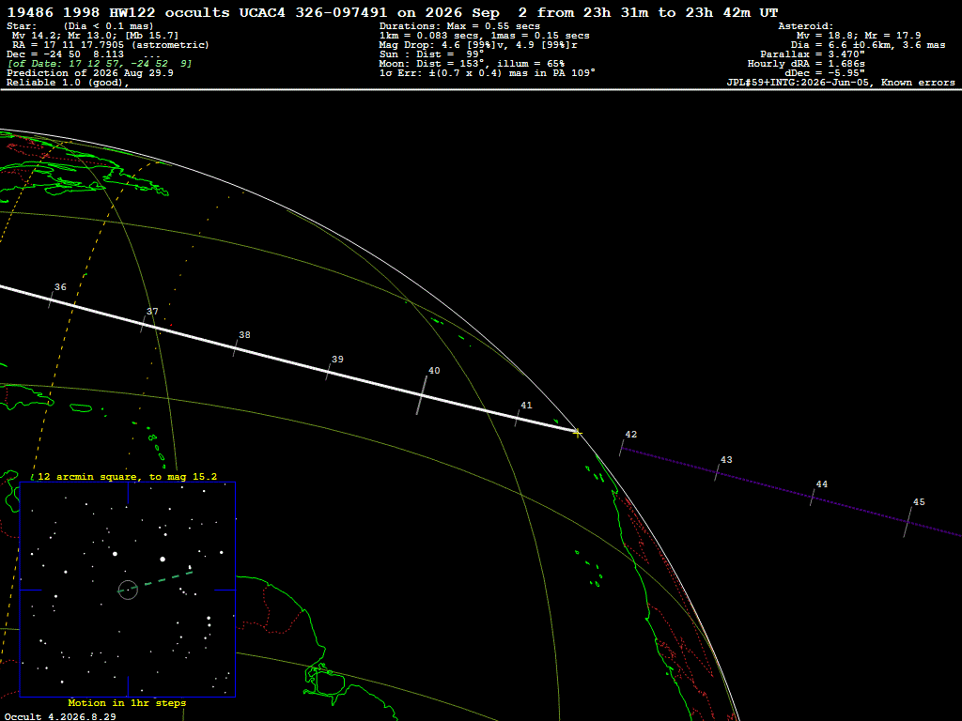Screen dimensions: 962x721
Task: Click the minute 37 tick label
Action: click(152, 312)
